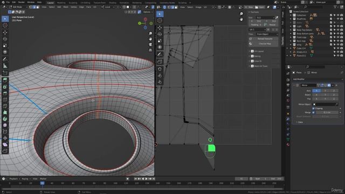Screen dimensions: 345x194
Task: Open the Modifier properties wrench tab
Action: (x=288, y=119)
